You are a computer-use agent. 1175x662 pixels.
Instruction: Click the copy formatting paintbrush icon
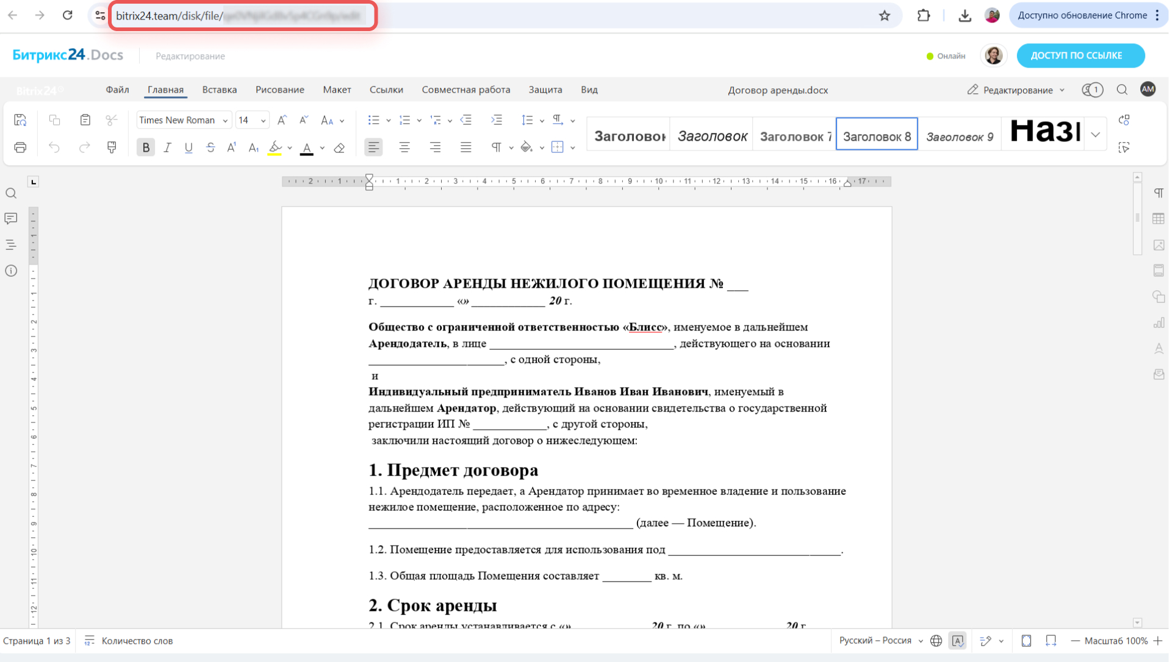tap(112, 148)
